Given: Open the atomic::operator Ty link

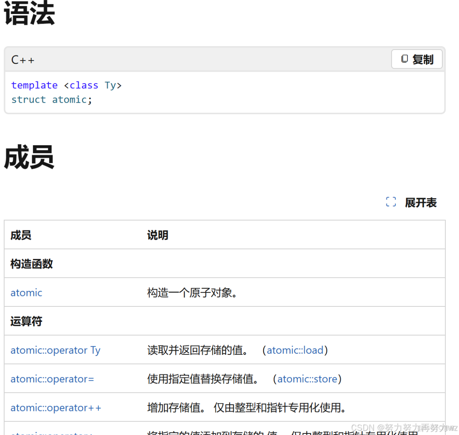Looking at the screenshot, I should (x=55, y=350).
